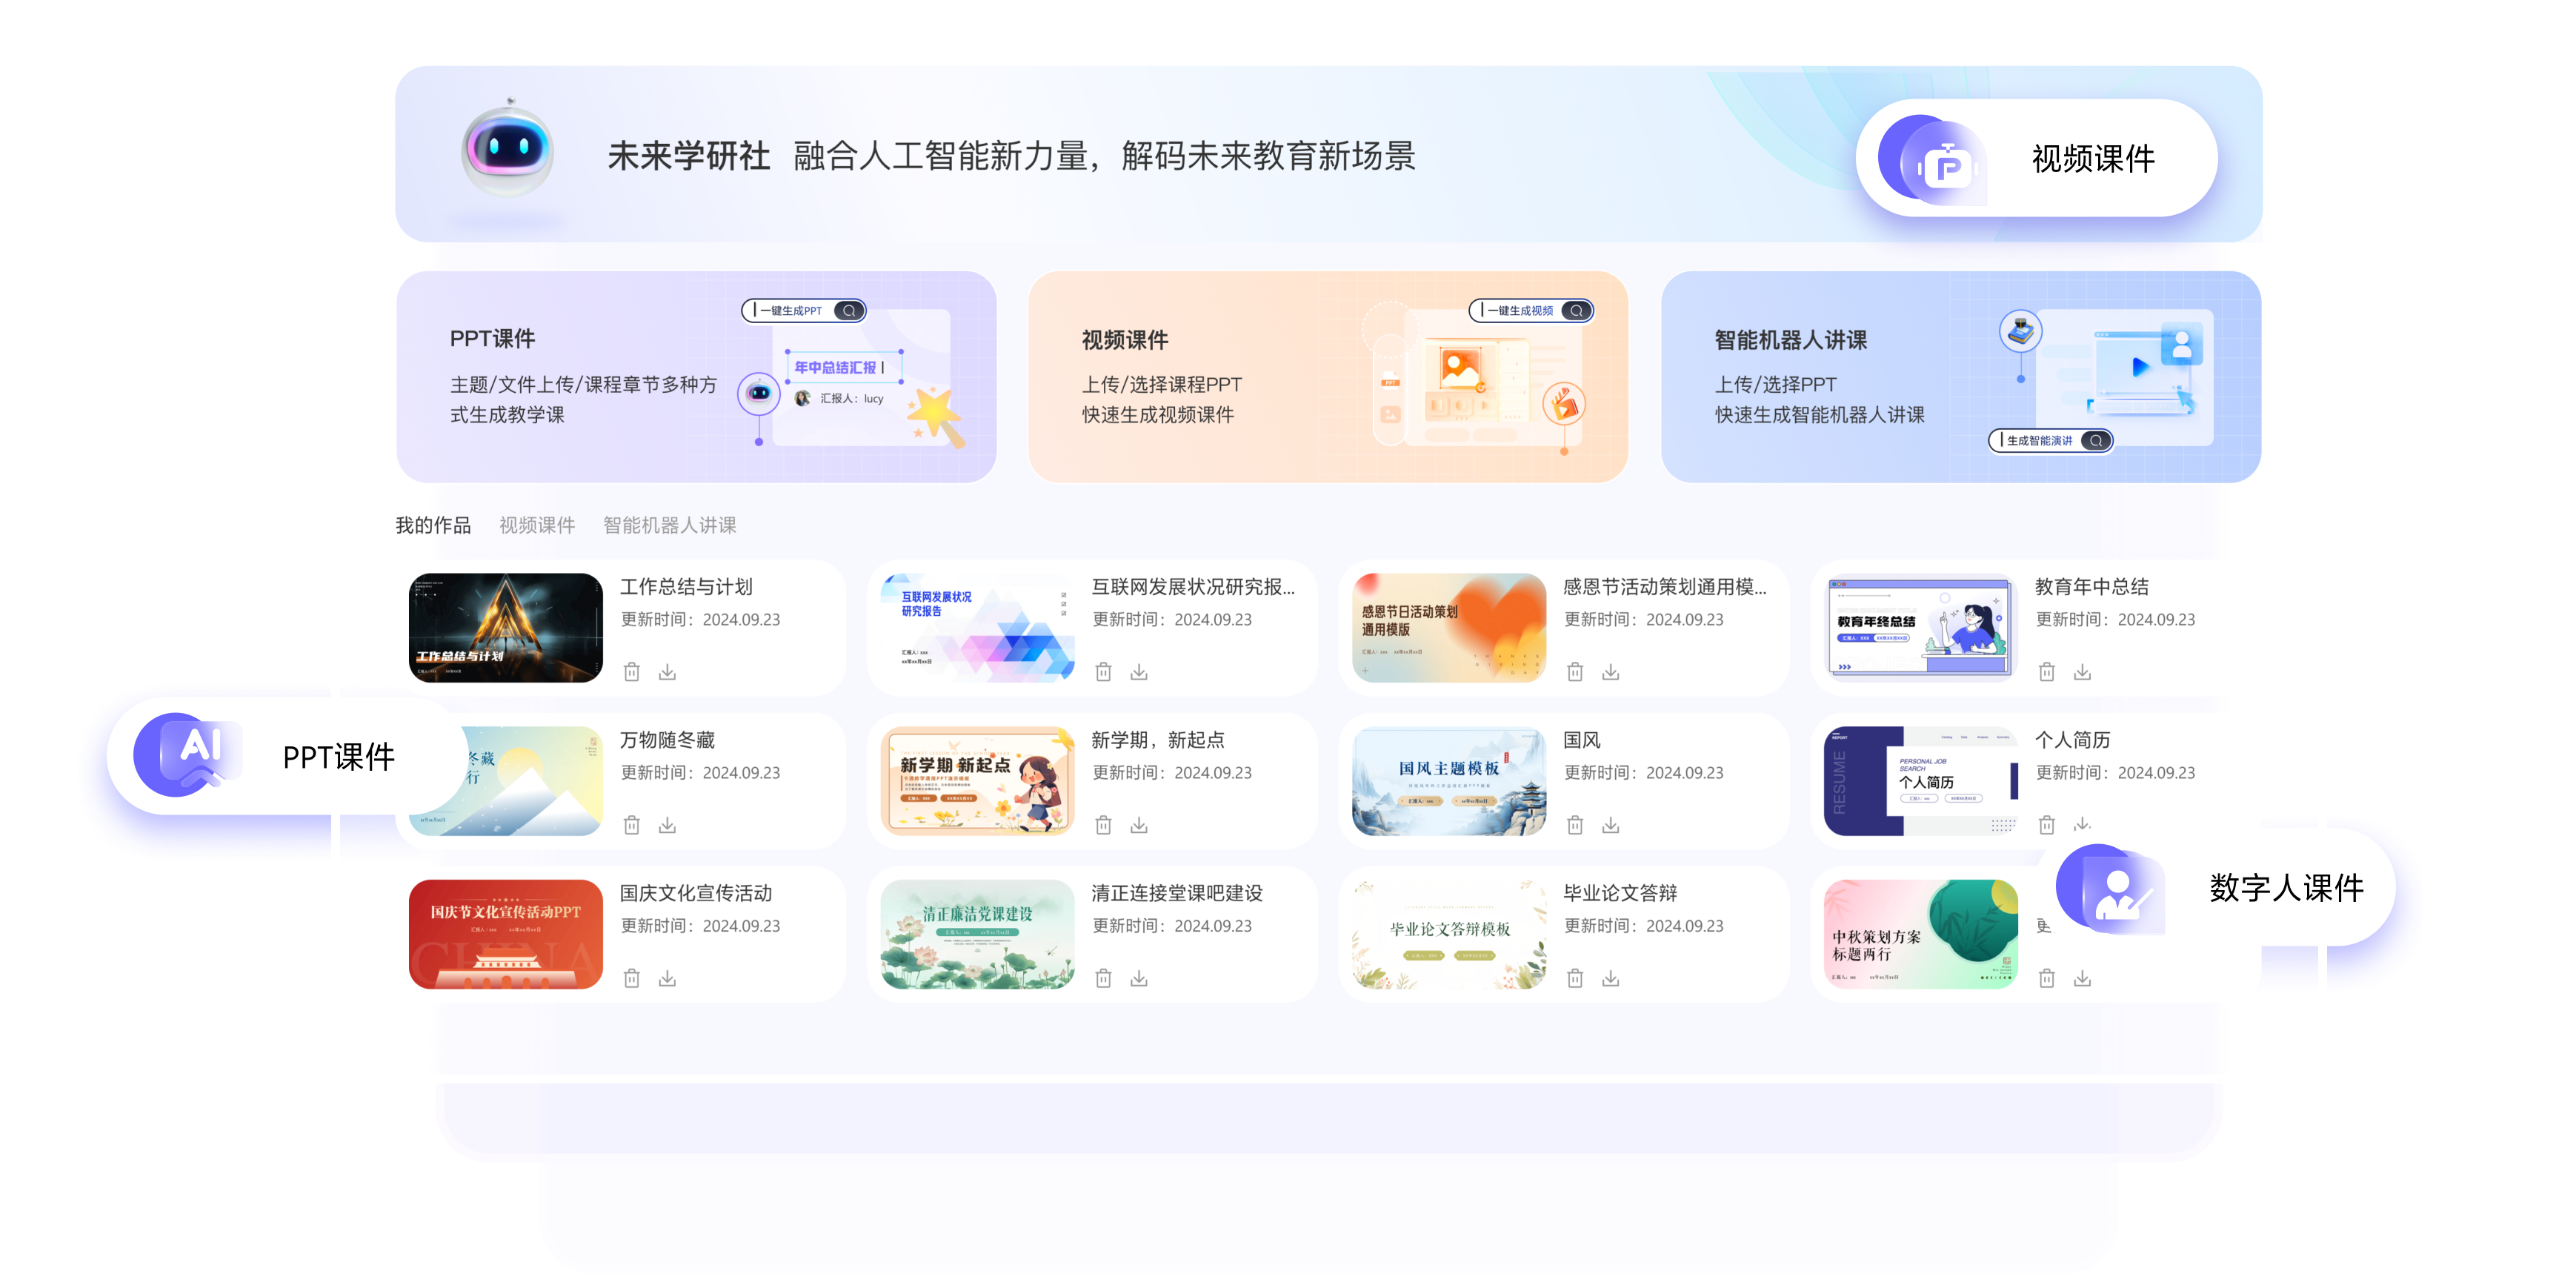Download the 工作总结与计划 PPT
2576x1274 pixels.
[x=667, y=672]
